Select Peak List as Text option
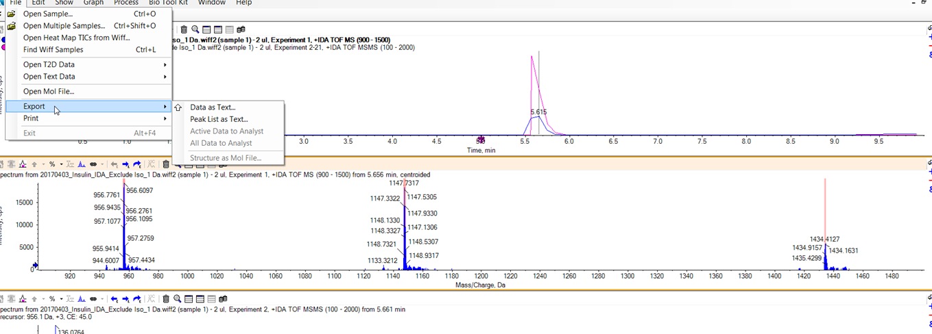This screenshot has width=932, height=334. [219, 119]
